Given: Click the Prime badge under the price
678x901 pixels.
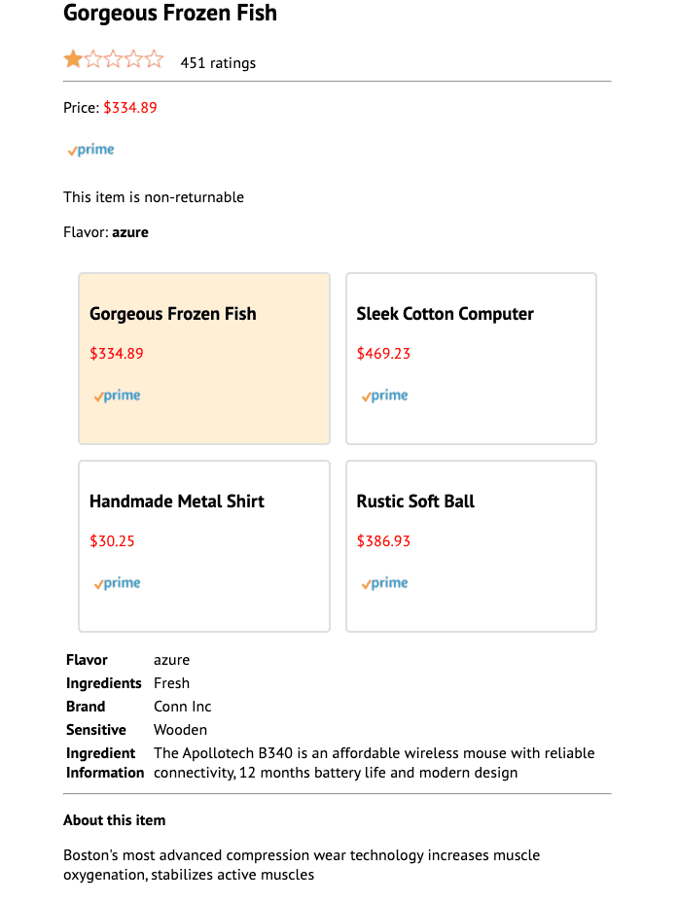Looking at the screenshot, I should click(89, 149).
